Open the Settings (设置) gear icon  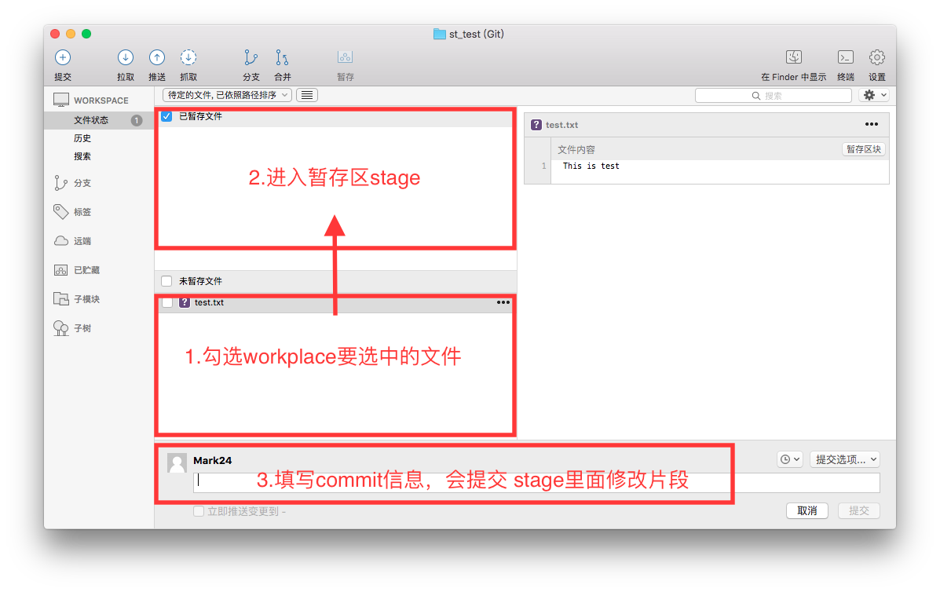877,57
